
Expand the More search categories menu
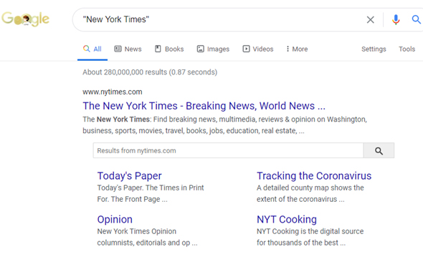[297, 49]
